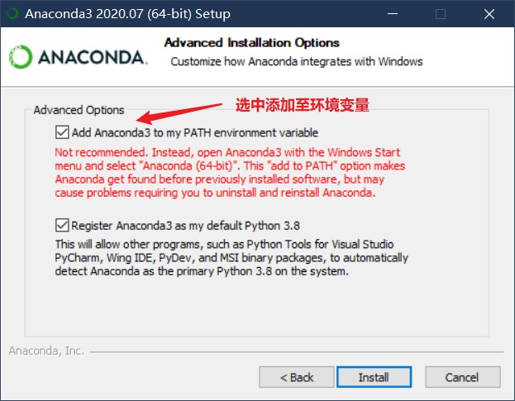Image resolution: width=515 pixels, height=401 pixels.
Task: Click the 'Advanced Installation Options' heading
Action: (251, 43)
